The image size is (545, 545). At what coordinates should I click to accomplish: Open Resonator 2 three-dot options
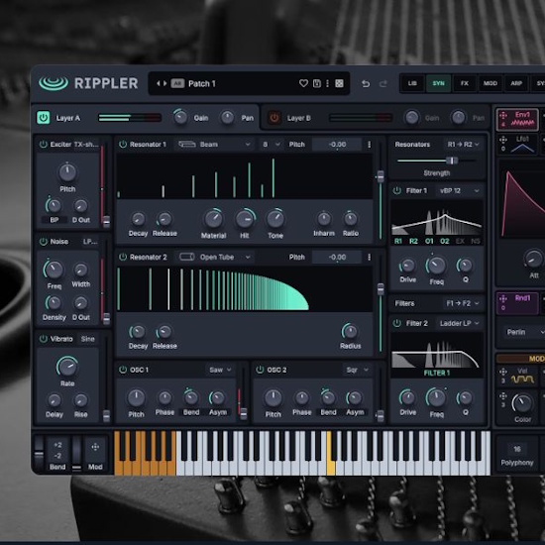point(370,258)
